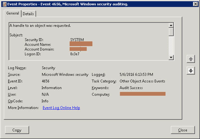Show the next event with down arrow
Image resolution: width=200 pixels, height=139 pixels.
pyautogui.click(x=191, y=70)
